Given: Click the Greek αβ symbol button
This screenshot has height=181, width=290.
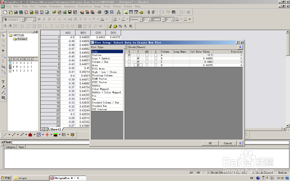Looking at the screenshot, I should tap(70, 19).
